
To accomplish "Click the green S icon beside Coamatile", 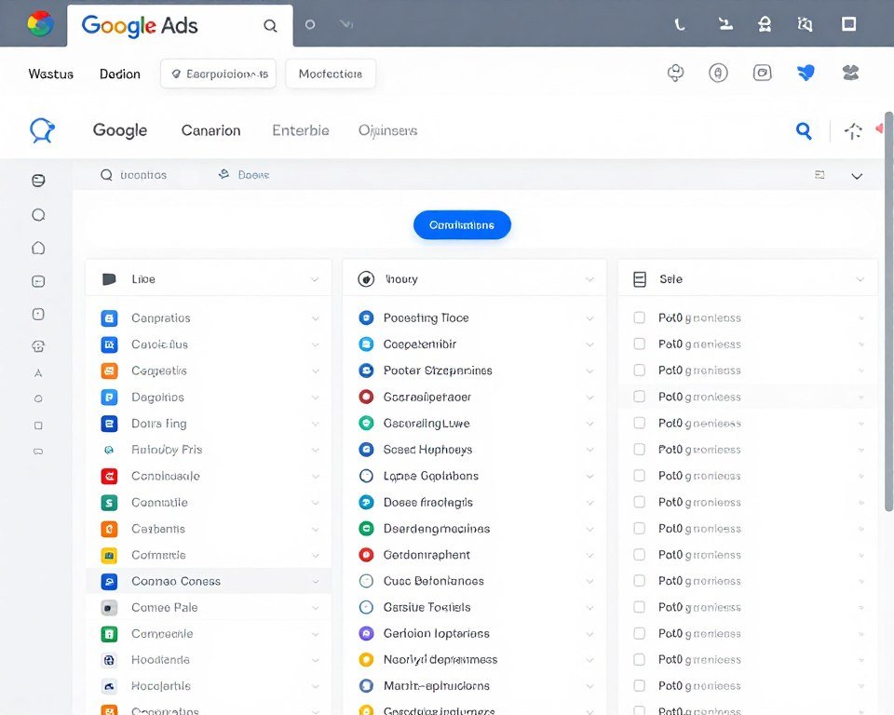I will (x=109, y=503).
